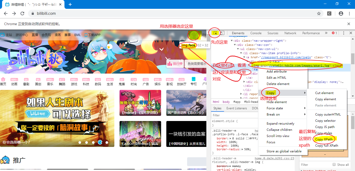The width and height of the screenshot is (355, 171).
Task: Open the Chrome profile avatar icon
Action: 341,13
